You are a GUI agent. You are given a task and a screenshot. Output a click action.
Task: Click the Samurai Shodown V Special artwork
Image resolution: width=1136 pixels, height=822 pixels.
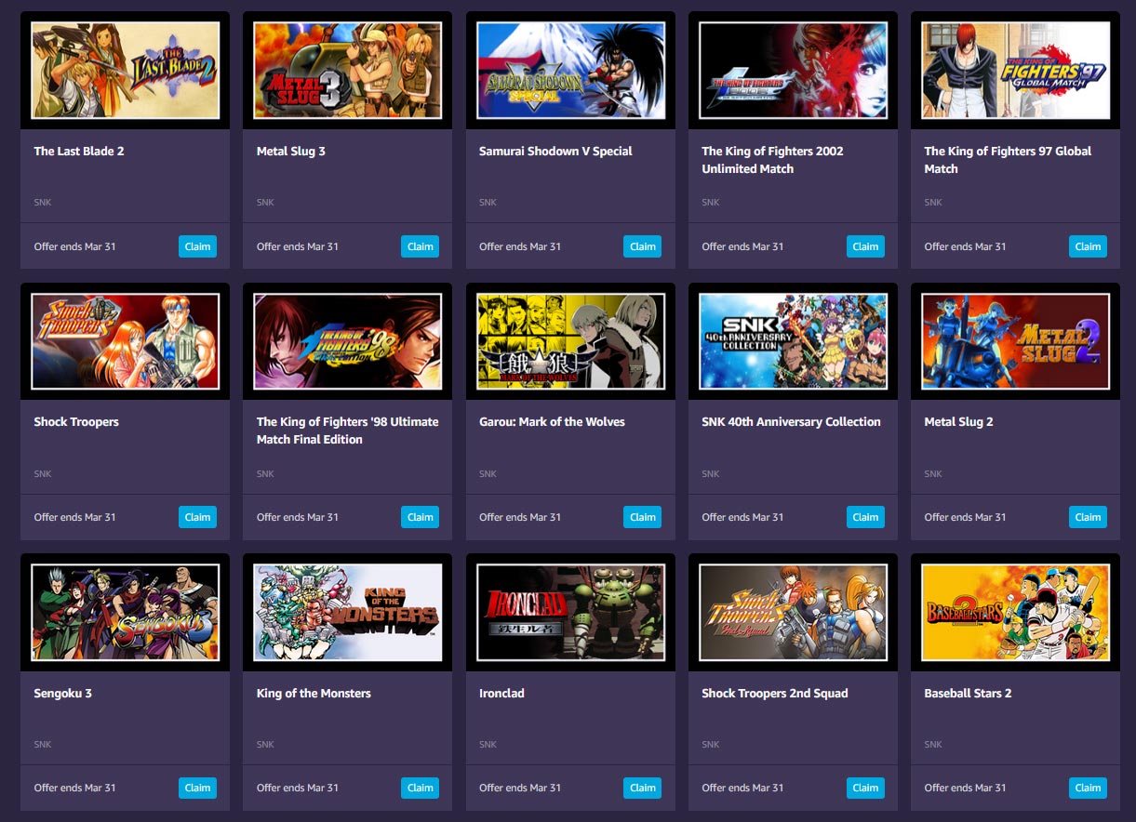570,70
